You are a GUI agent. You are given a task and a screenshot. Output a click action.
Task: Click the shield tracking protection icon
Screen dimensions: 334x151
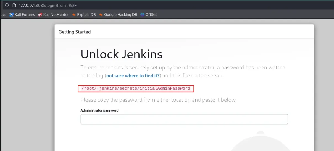click(7, 5)
